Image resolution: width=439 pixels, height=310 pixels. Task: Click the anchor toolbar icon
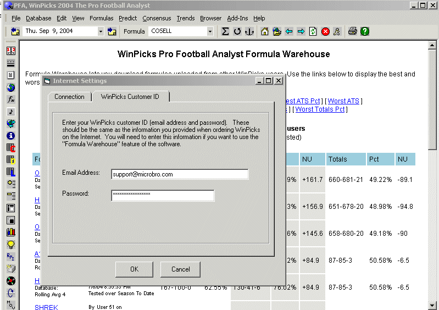(249, 31)
